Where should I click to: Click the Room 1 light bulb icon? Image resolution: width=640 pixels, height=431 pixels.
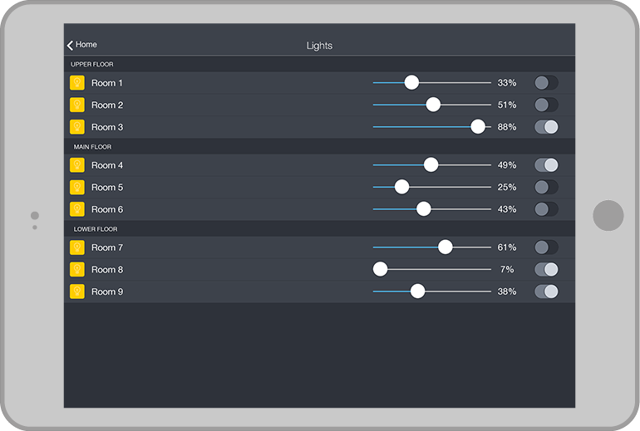pyautogui.click(x=77, y=83)
